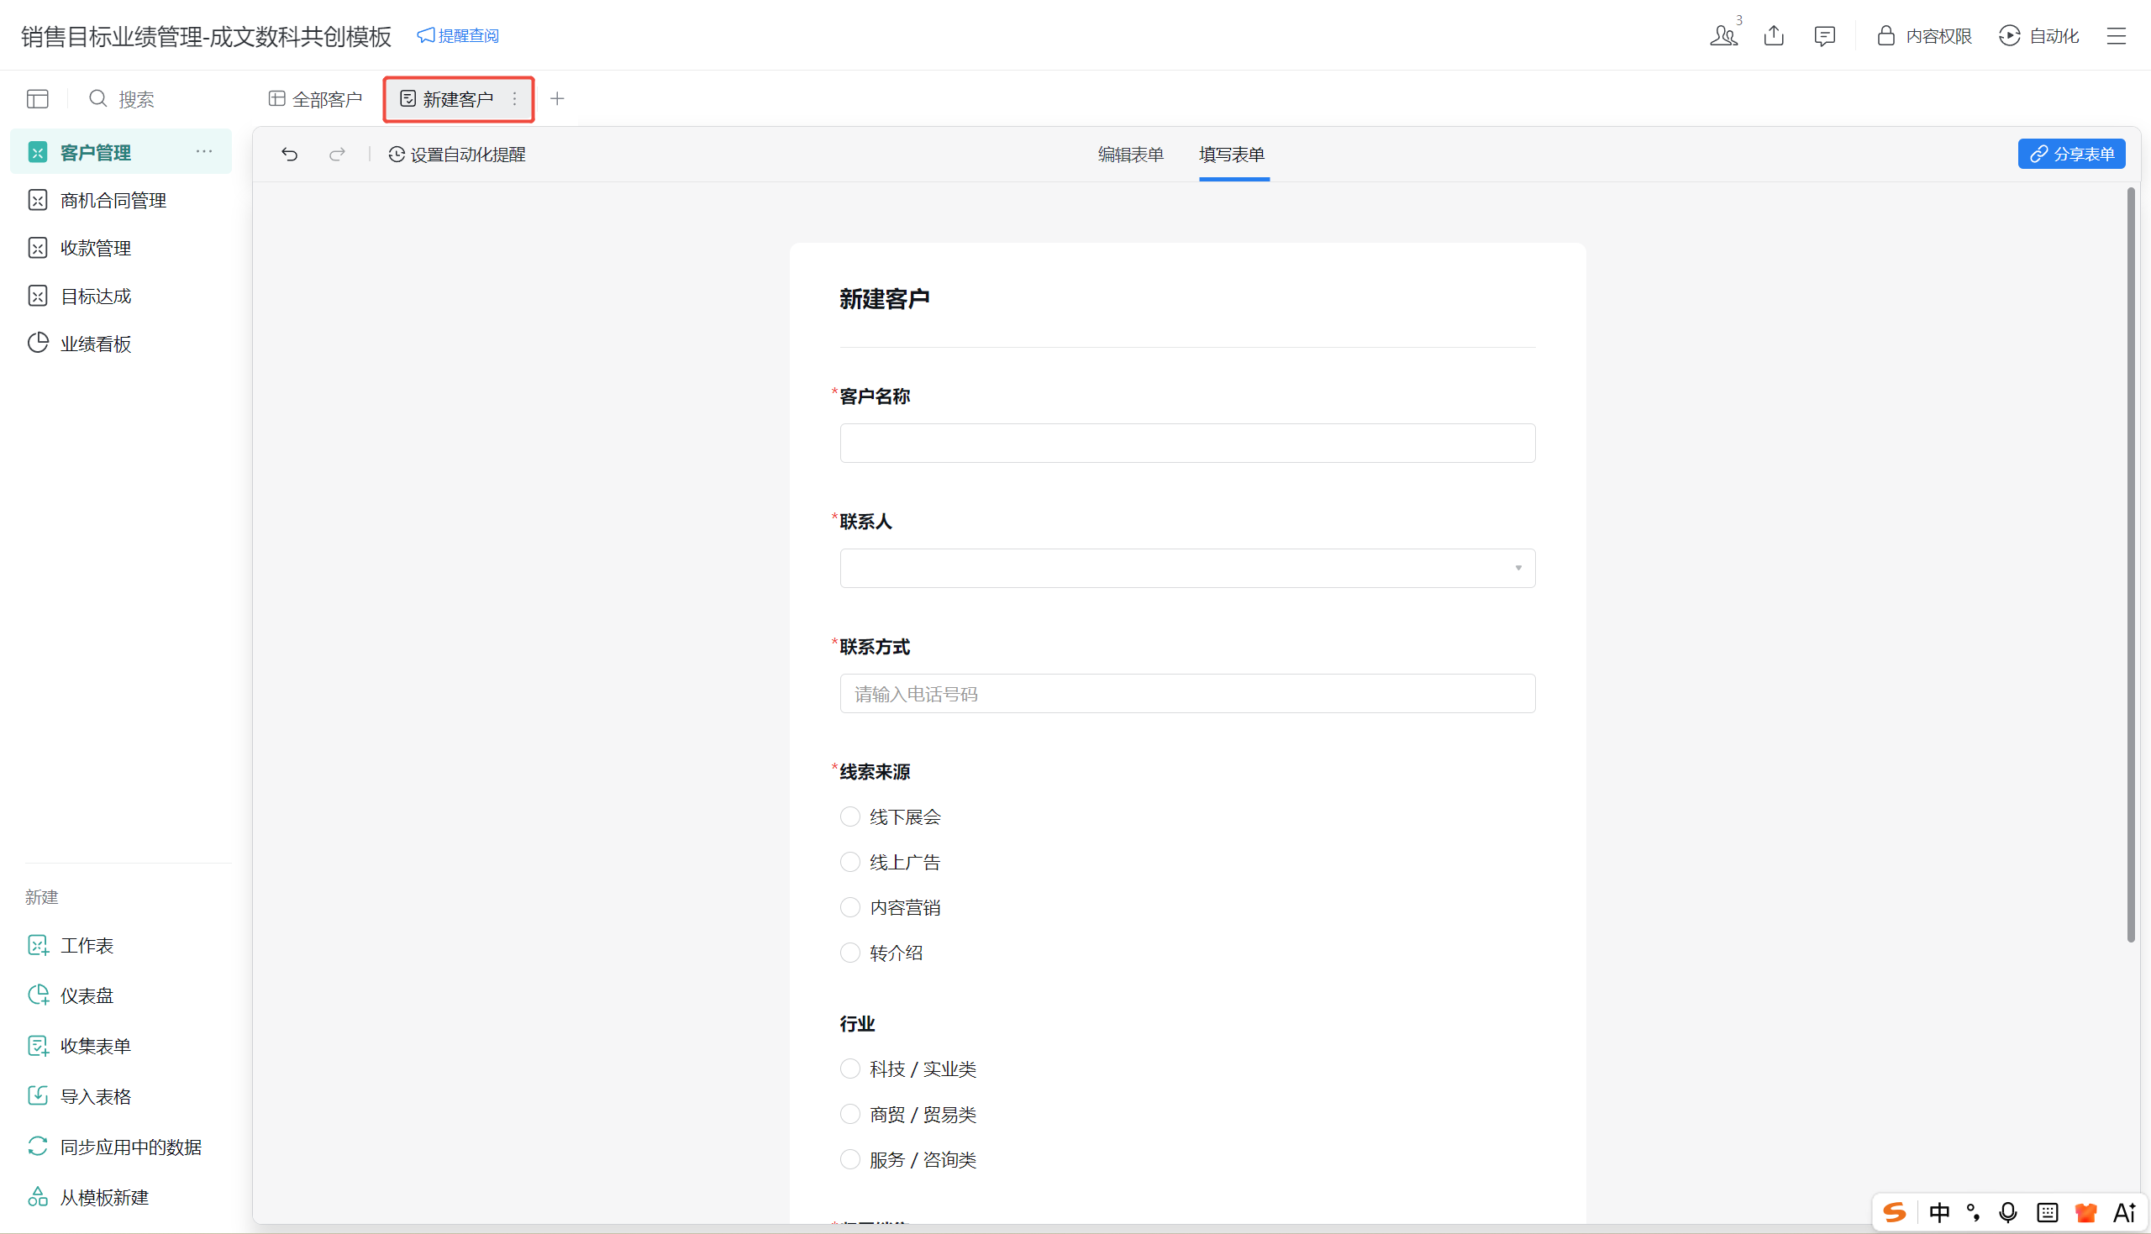Click 设置自动化提醒 link
This screenshot has height=1234, width=2151.
pos(457,155)
